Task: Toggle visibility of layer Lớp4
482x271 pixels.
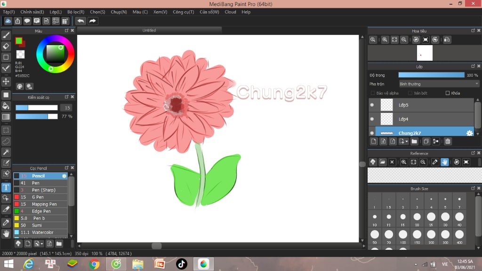Action: [x=372, y=119]
